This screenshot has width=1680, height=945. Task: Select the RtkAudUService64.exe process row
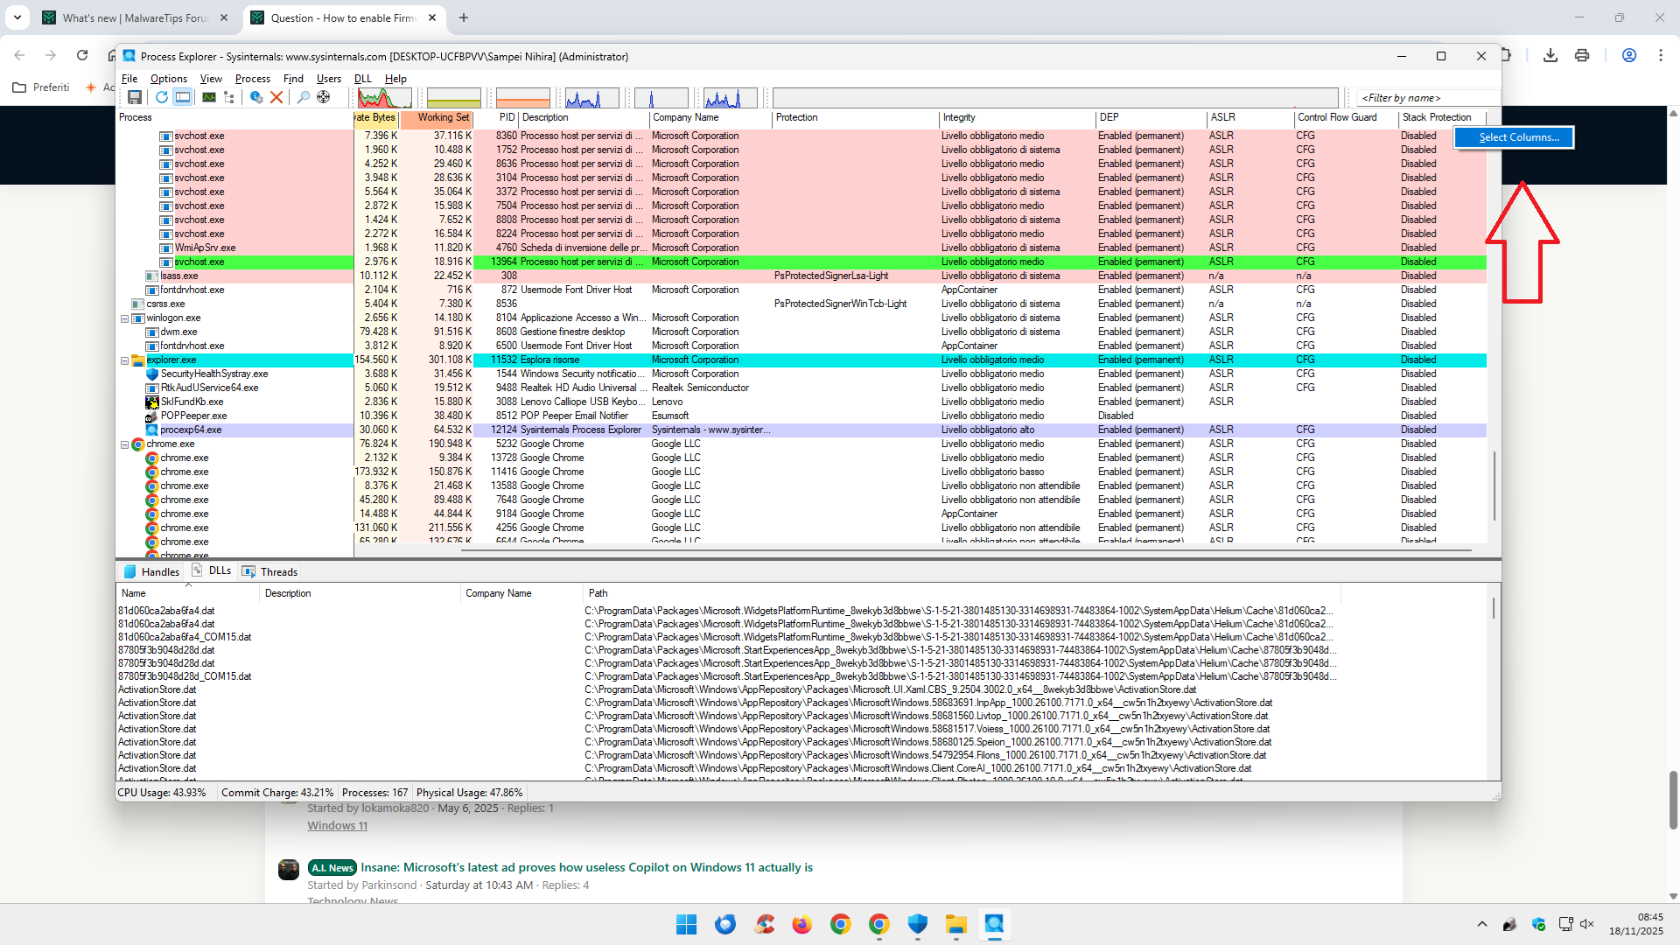801,388
